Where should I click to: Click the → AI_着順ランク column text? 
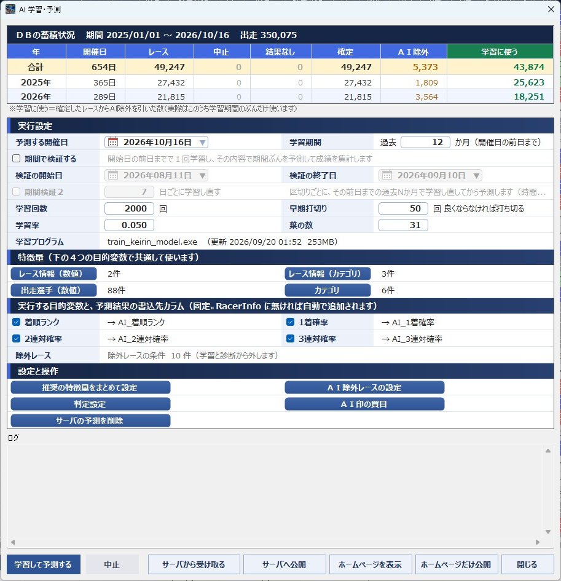136,322
